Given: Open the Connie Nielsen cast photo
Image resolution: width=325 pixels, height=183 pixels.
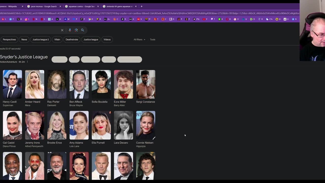Looking at the screenshot, I should coord(146,125).
